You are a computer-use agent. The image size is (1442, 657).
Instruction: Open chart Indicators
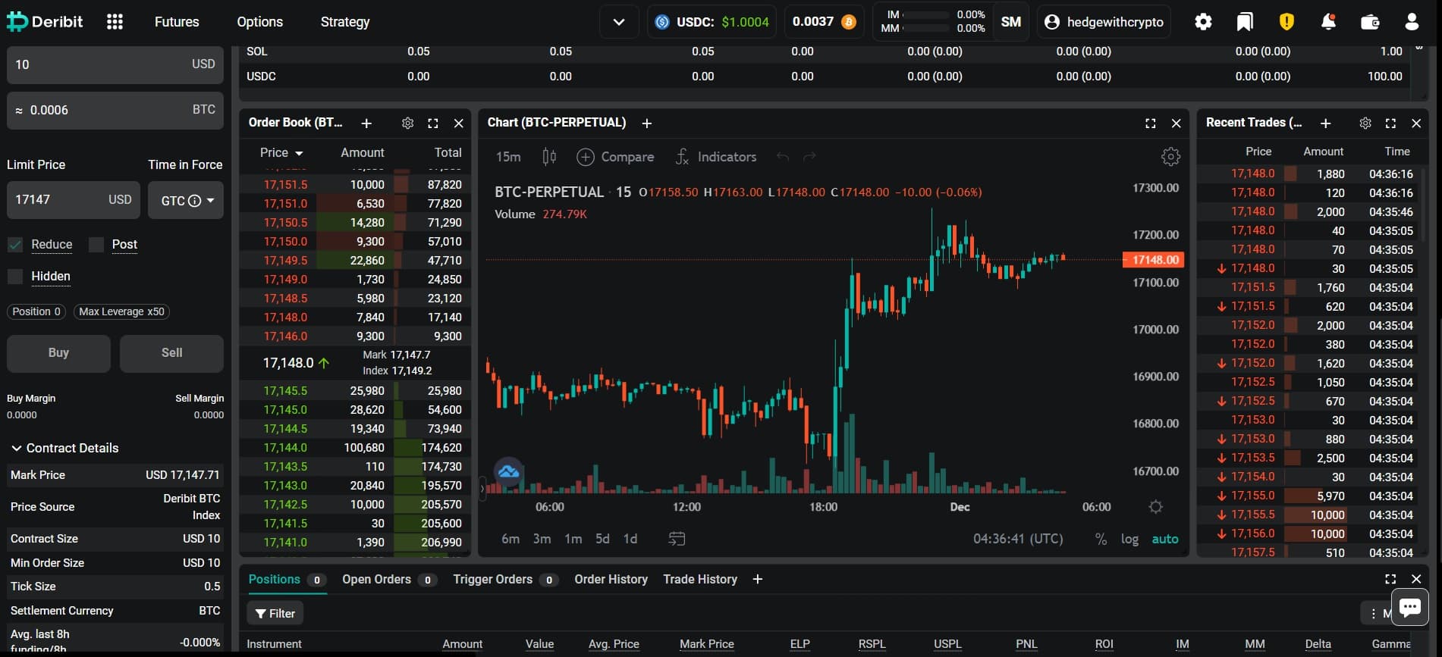715,157
